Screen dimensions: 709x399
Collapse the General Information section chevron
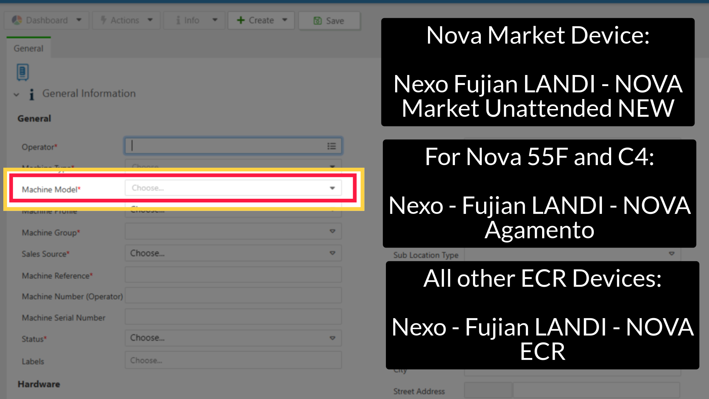pos(16,95)
